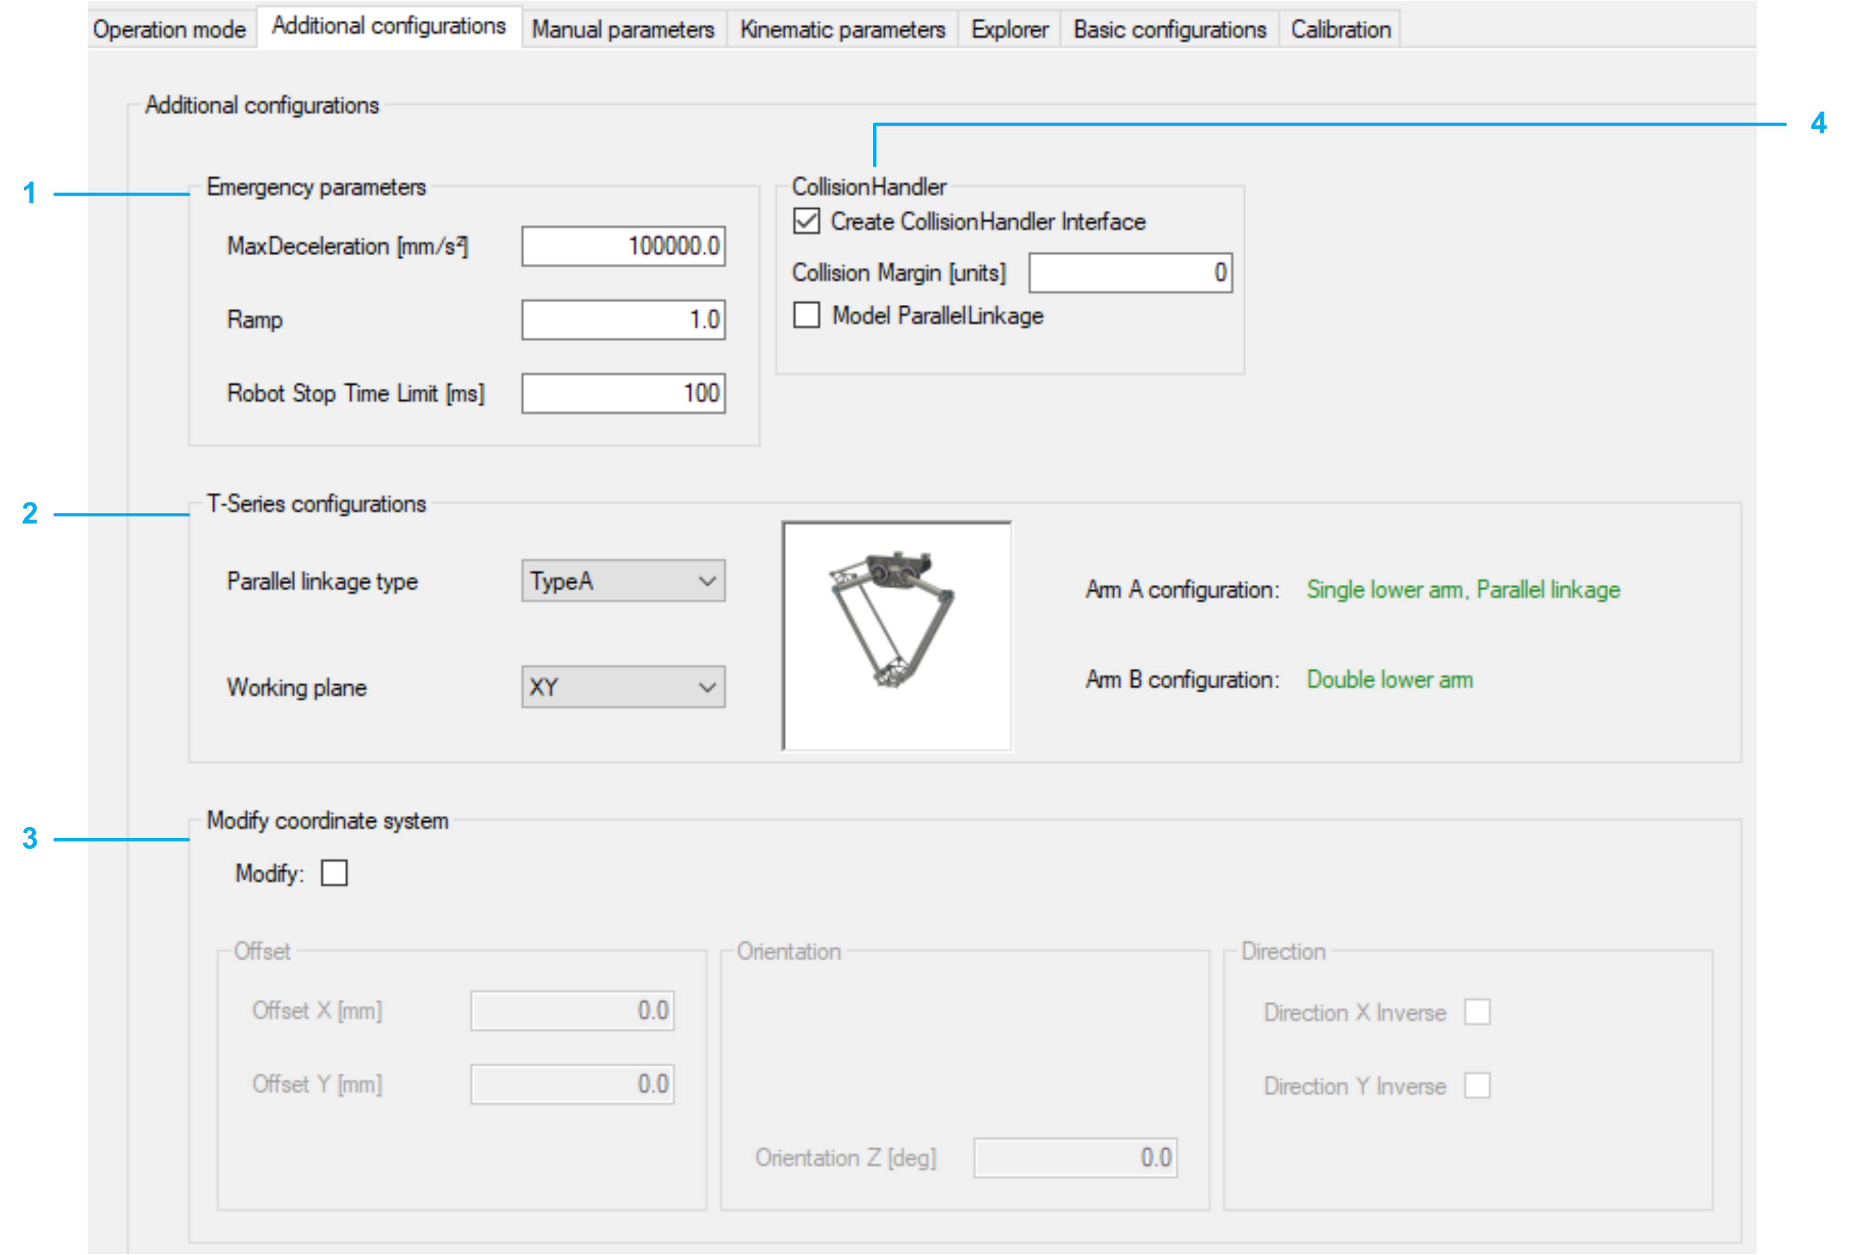Screen dimensions: 1849x1255
Task: Expand the Parallel linkage type dropdown
Action: coord(622,582)
